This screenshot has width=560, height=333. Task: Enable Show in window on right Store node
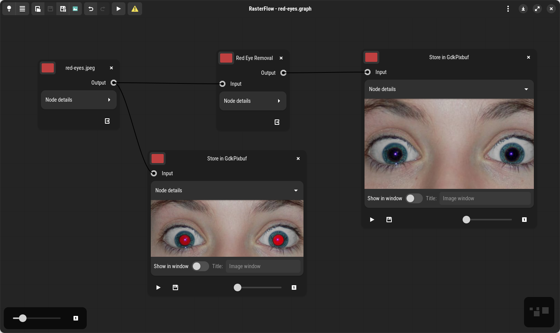click(414, 198)
